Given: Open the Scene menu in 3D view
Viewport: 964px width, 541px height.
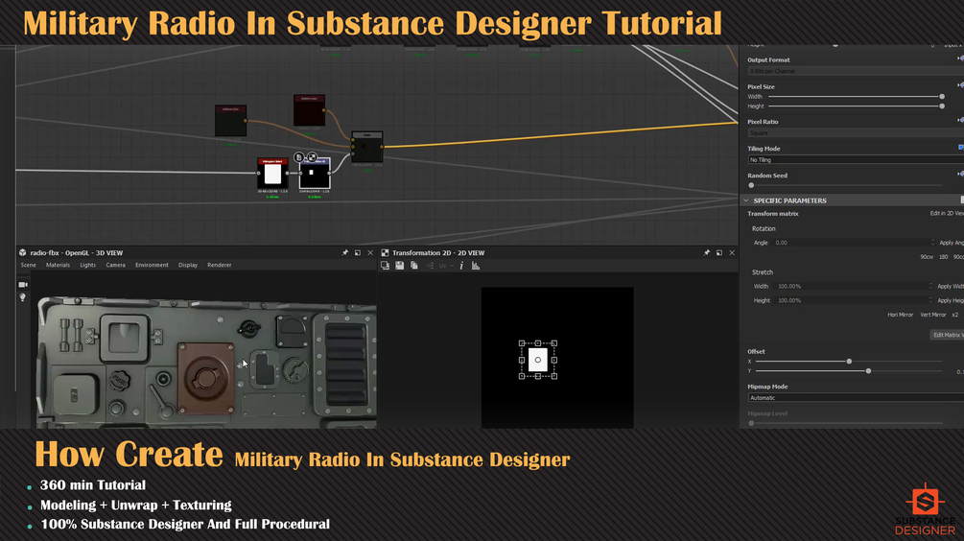Looking at the screenshot, I should (x=28, y=265).
